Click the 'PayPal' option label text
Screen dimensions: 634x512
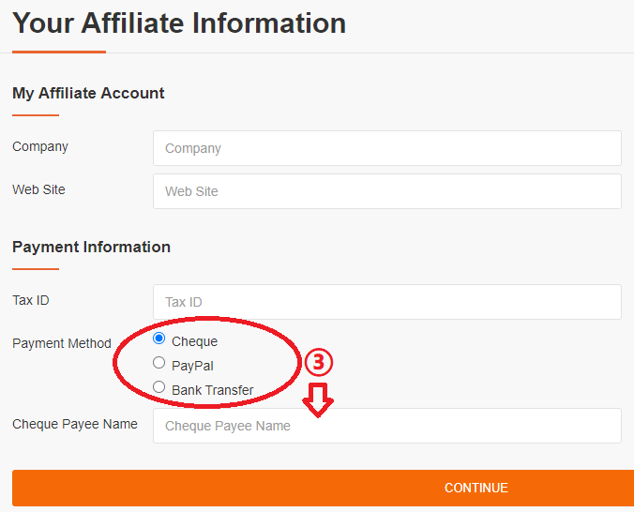(x=192, y=366)
